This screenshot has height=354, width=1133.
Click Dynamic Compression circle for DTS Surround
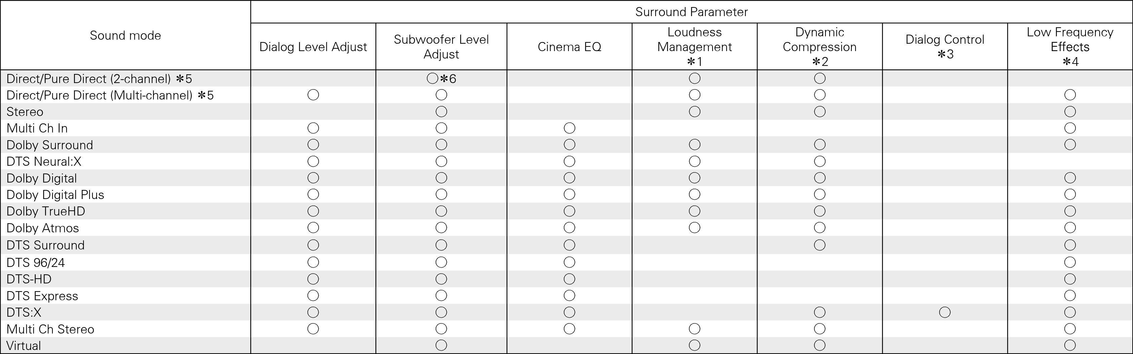click(x=820, y=244)
